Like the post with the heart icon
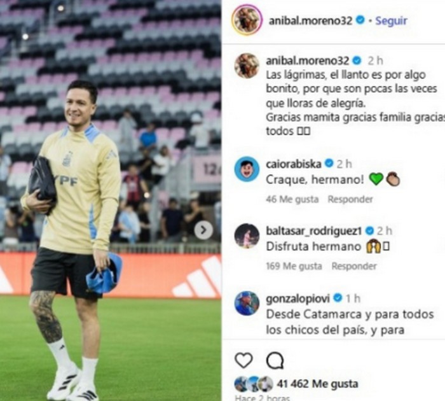 pos(243,361)
